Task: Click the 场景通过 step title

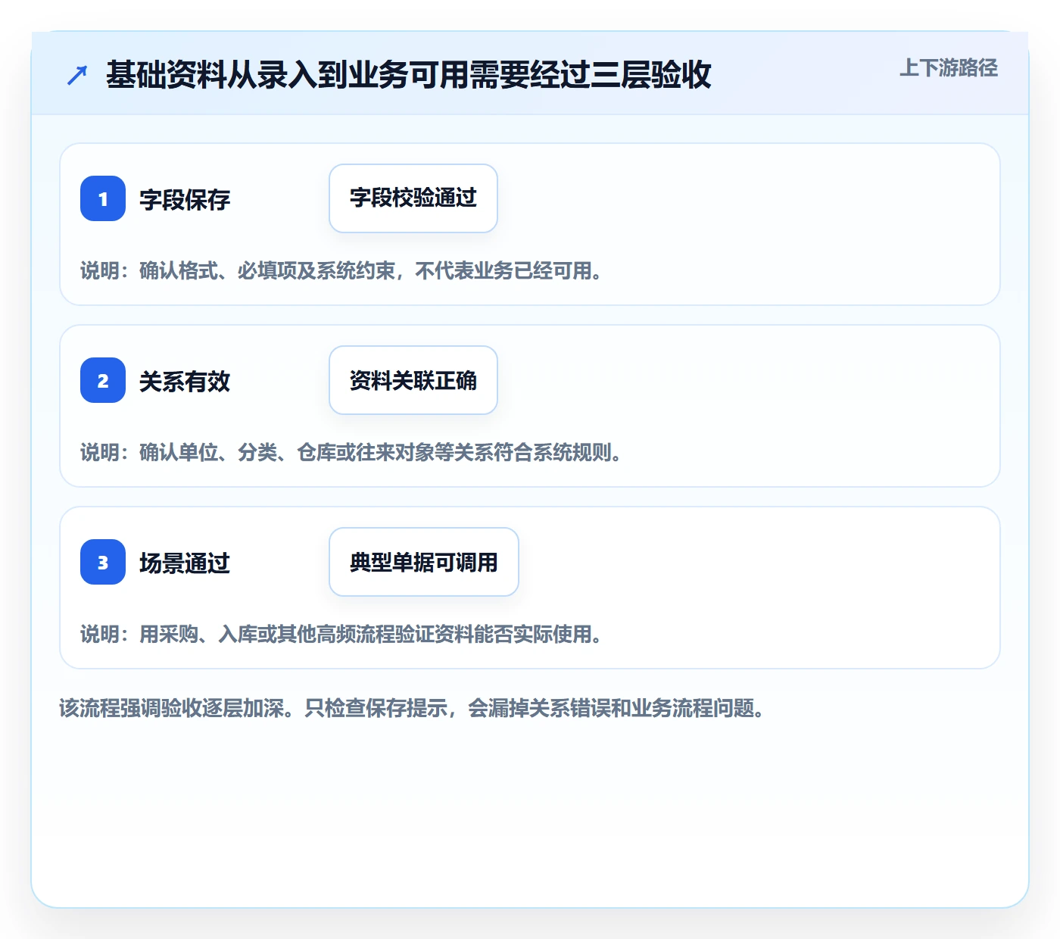Action: pos(185,563)
